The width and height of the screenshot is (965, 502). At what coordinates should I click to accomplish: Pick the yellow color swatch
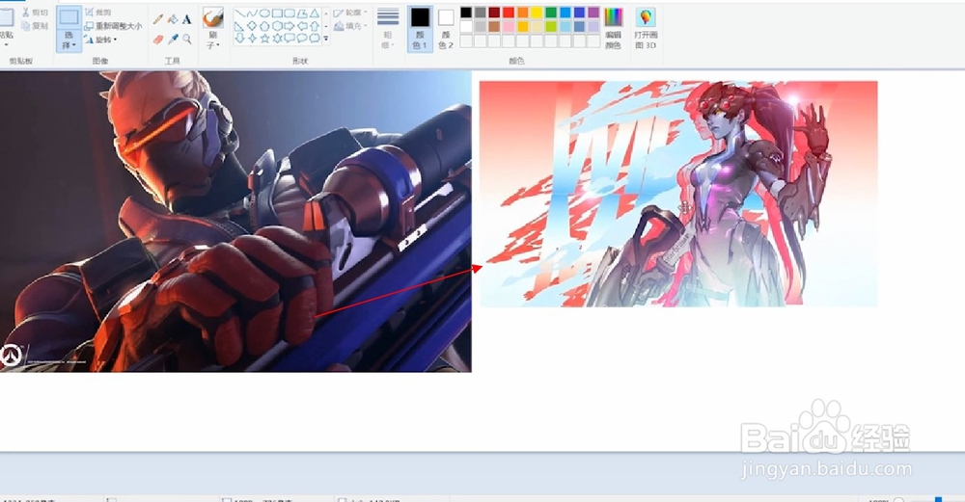click(537, 13)
